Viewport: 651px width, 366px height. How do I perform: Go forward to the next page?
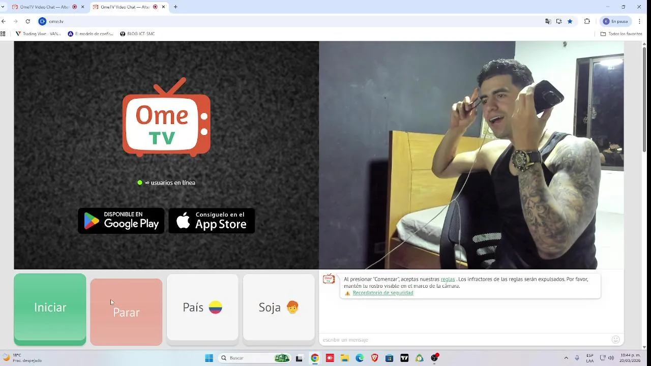[16, 21]
